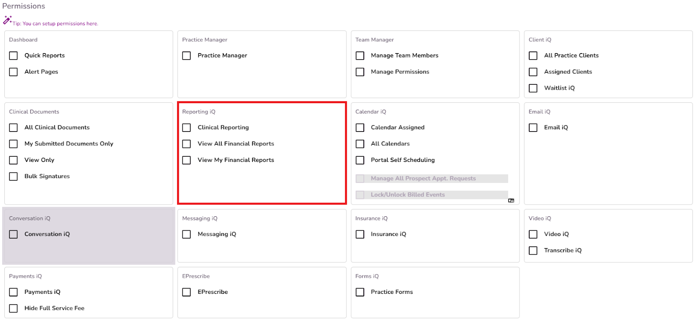This screenshot has width=698, height=323.
Task: Enable the EPrescribe checkbox
Action: [187, 292]
